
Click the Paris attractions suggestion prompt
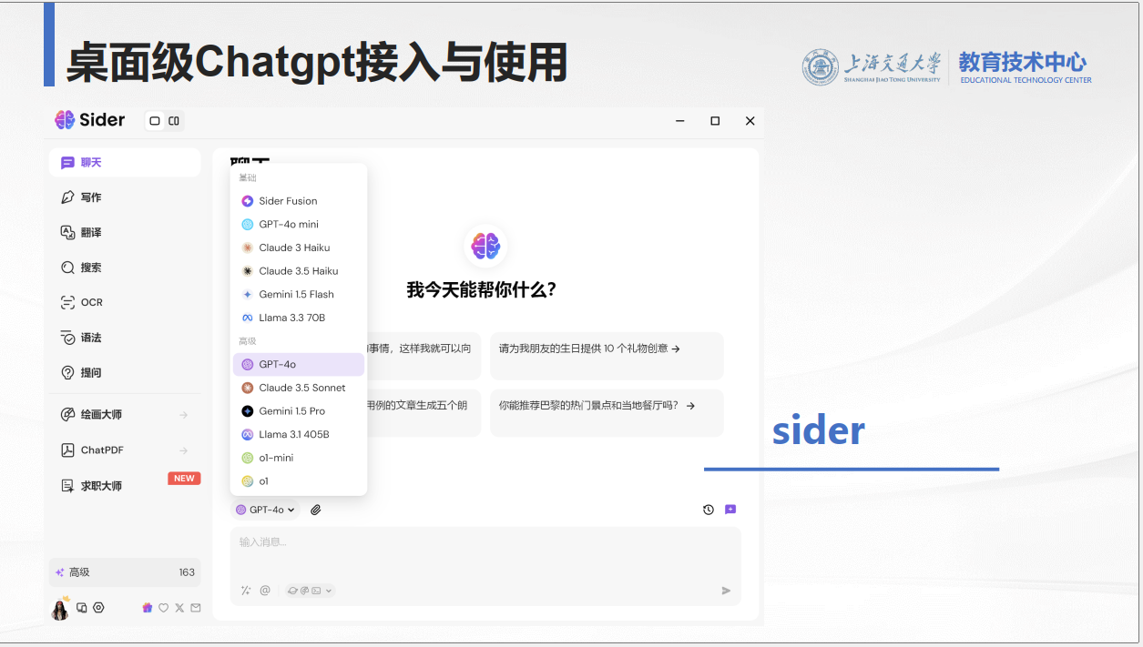pos(607,407)
